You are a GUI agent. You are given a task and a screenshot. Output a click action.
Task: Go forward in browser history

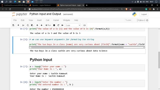6,9
